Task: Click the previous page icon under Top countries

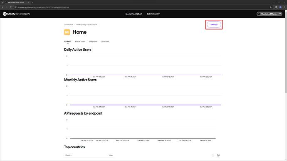Action: click(213, 155)
